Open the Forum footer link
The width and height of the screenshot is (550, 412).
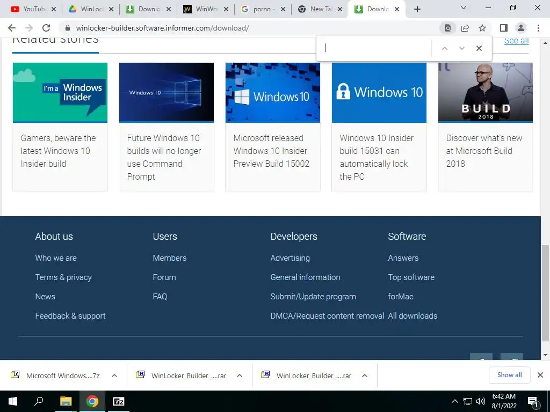point(164,277)
